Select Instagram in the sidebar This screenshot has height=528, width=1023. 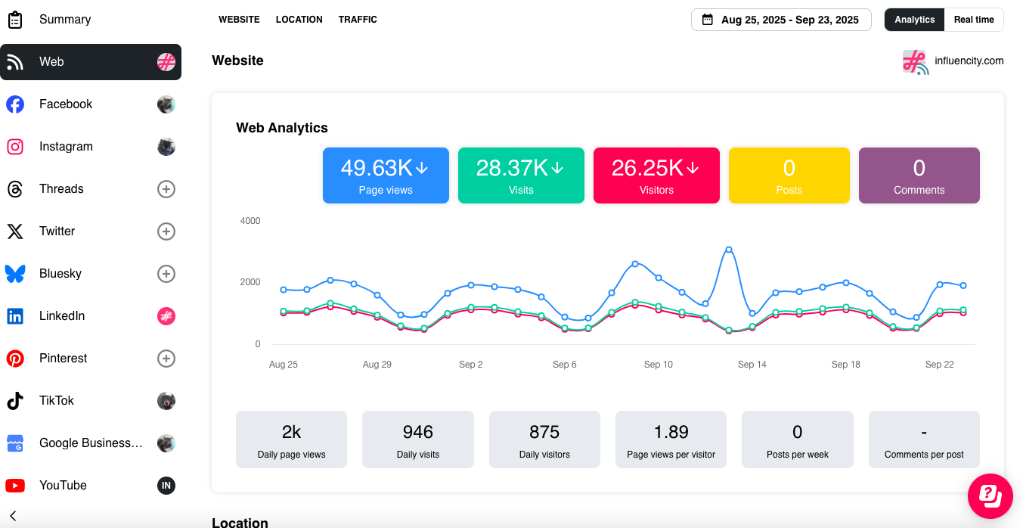tap(91, 147)
